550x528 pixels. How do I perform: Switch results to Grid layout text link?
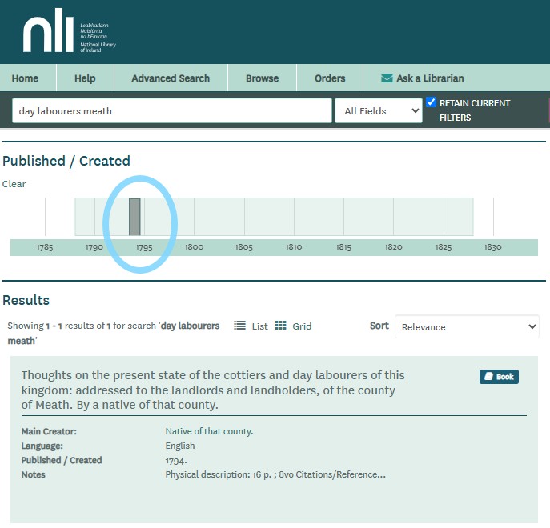coord(302,326)
